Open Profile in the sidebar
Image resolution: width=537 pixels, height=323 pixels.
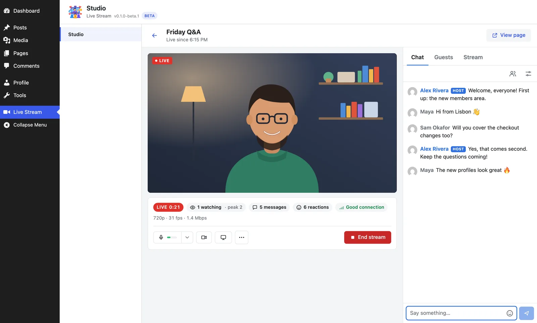pos(30,82)
